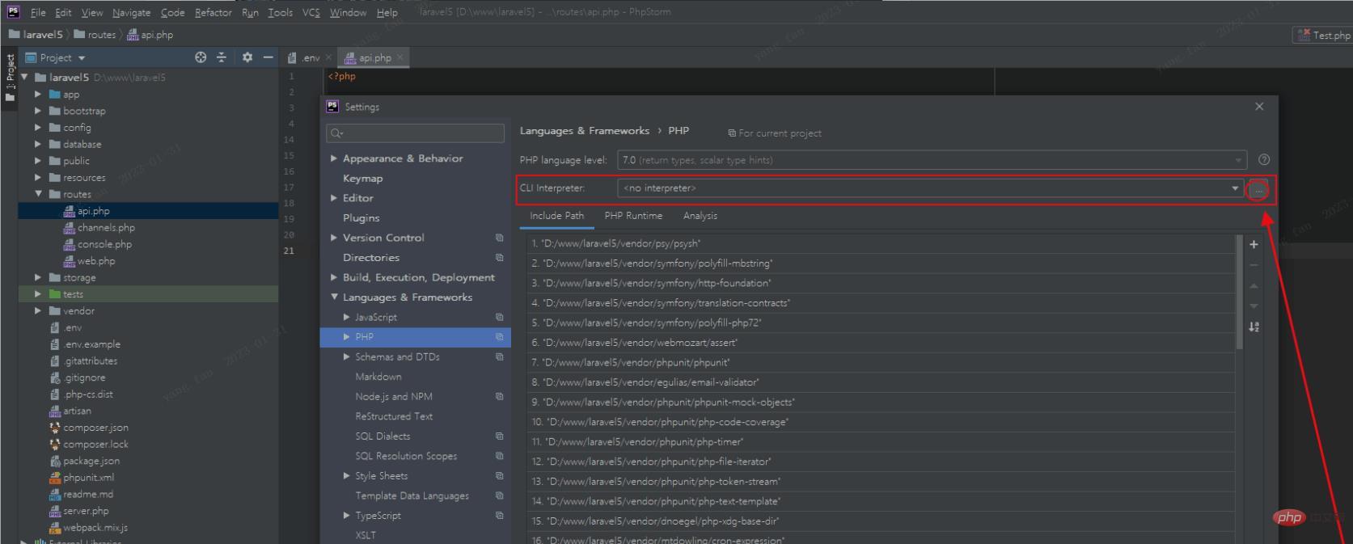
Task: Open the File menu
Action: point(38,12)
